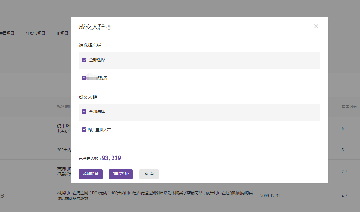Open the 类目场景 tab
The height and width of the screenshot is (212, 360).
click(x=7, y=33)
